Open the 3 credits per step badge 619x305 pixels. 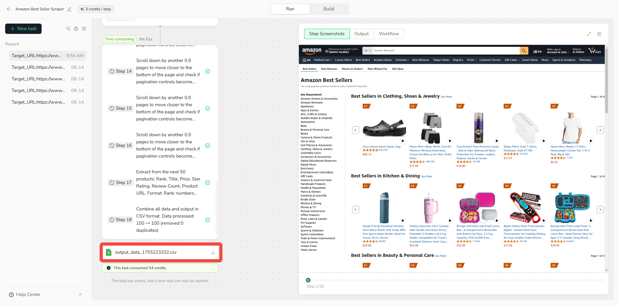pyautogui.click(x=95, y=9)
